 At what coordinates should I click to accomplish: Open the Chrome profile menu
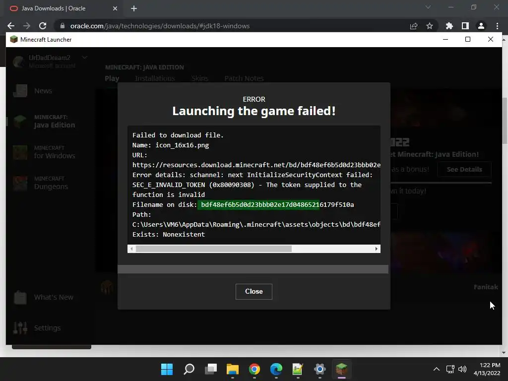pos(481,26)
